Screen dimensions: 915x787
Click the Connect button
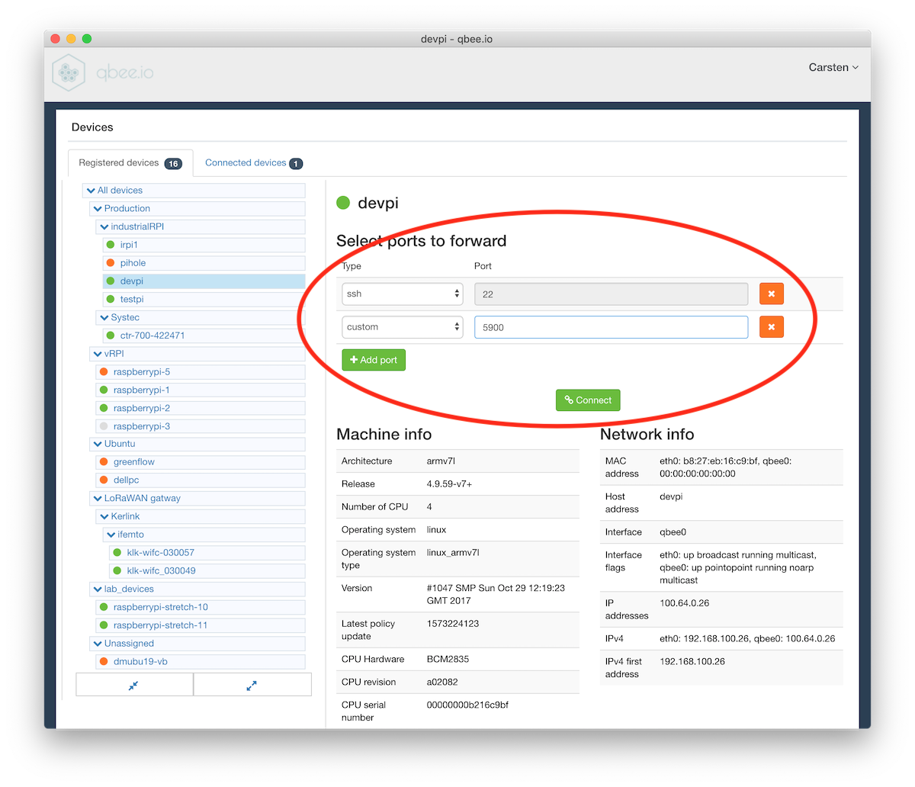[x=588, y=400]
